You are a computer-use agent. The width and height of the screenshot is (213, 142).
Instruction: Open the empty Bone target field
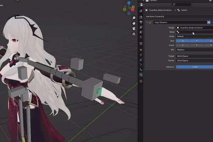[195, 32]
